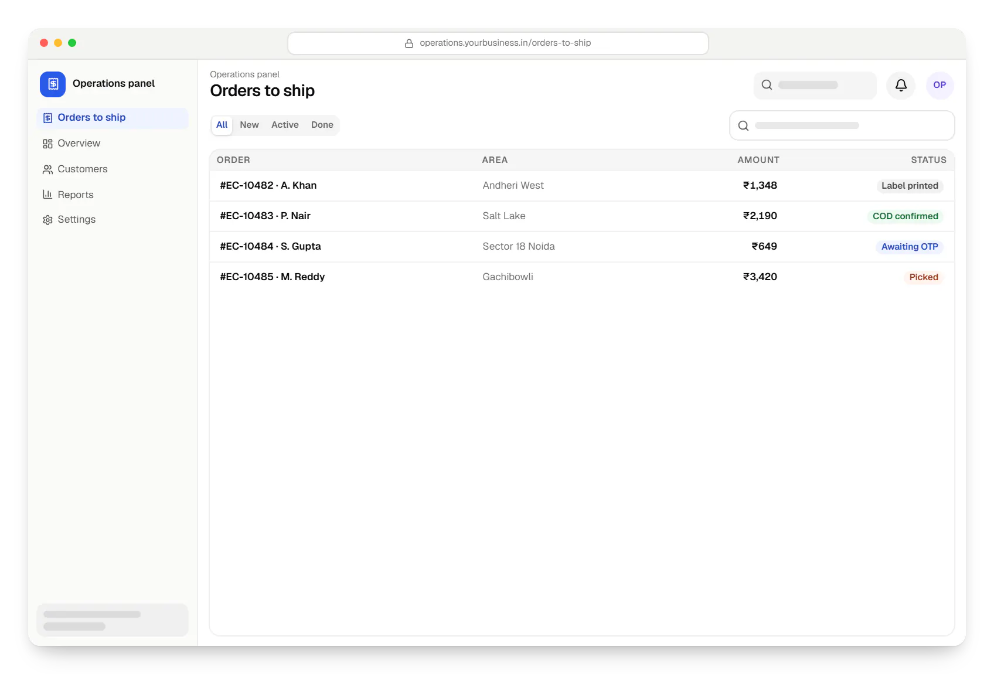Image resolution: width=994 pixels, height=674 pixels.
Task: Select order #EC-10483 · P. Nair
Action: click(582, 216)
